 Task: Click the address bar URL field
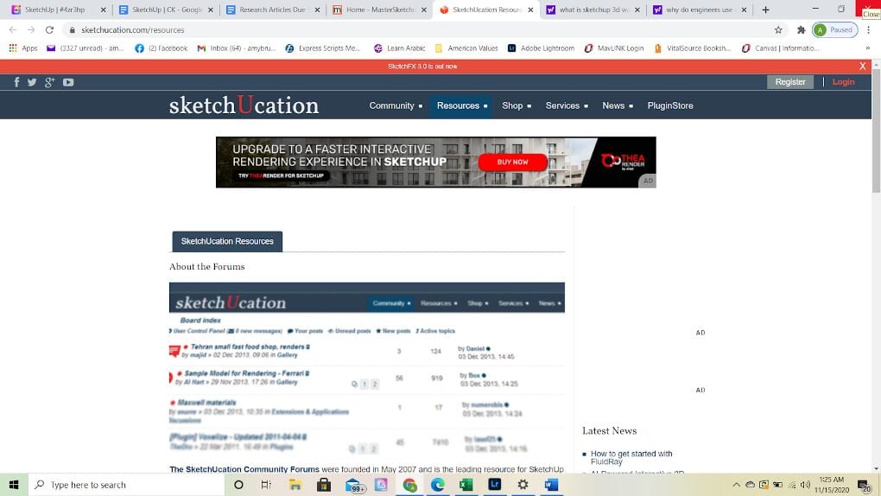tap(421, 29)
